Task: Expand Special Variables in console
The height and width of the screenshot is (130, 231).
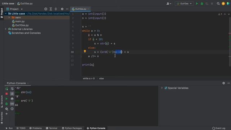Action: [162, 88]
